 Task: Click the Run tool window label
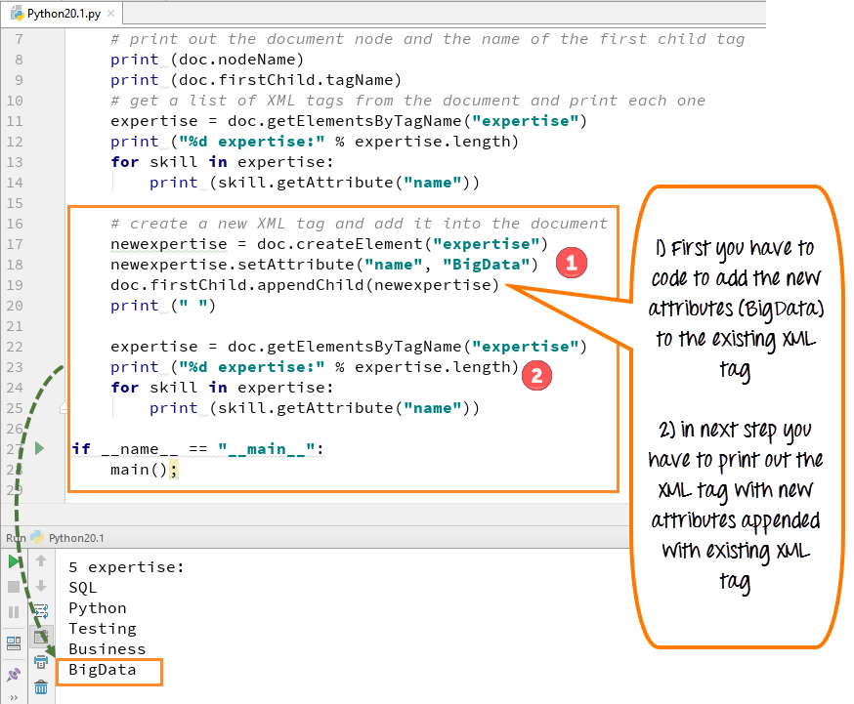14,537
